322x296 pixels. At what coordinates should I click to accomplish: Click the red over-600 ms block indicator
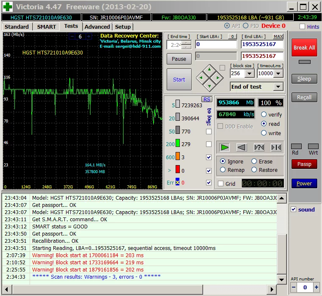tap(178, 170)
